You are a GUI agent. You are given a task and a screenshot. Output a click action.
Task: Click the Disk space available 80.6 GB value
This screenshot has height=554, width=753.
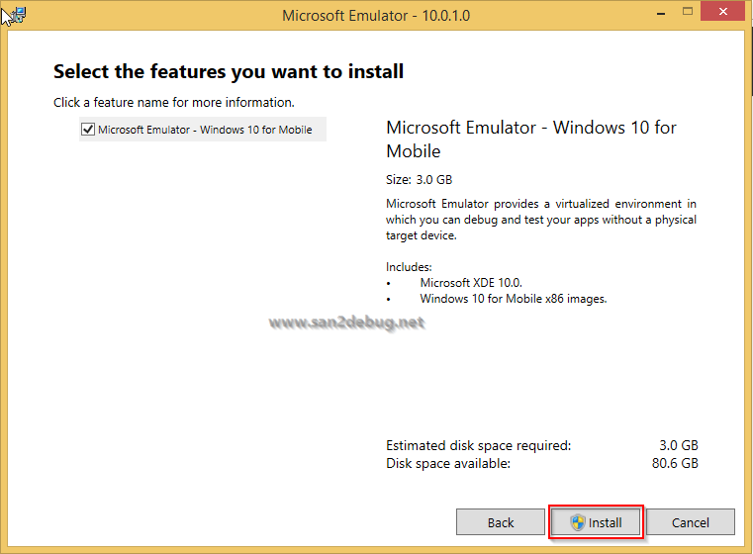click(679, 463)
